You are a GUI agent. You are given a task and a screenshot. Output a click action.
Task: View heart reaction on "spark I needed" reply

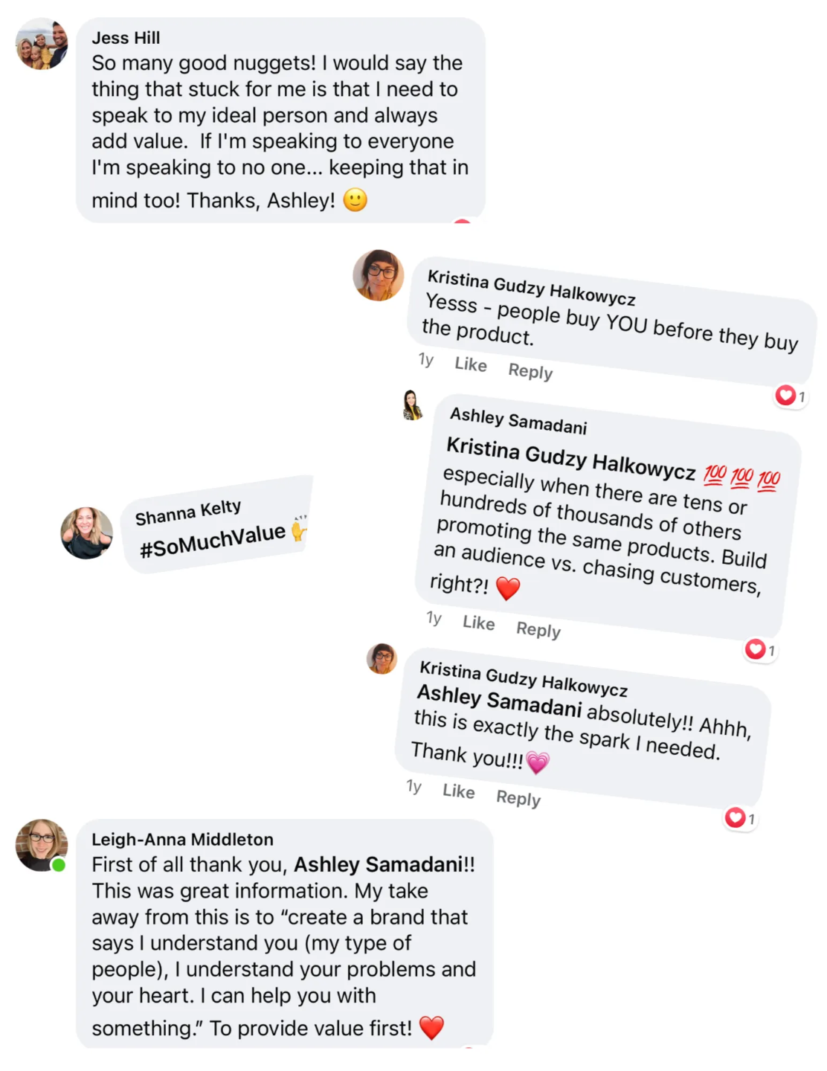[x=739, y=818]
